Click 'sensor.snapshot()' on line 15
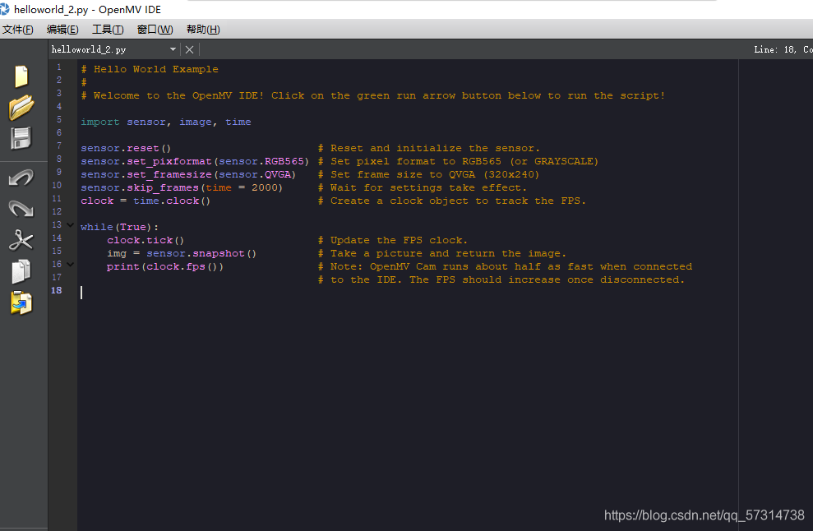813x531 pixels. pos(201,253)
